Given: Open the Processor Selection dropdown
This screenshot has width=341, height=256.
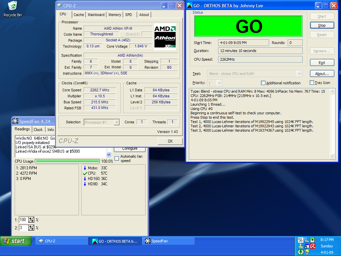Looking at the screenshot, I should (x=116, y=122).
